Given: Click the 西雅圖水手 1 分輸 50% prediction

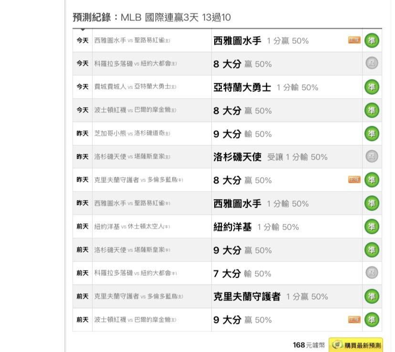Looking at the screenshot, I should point(261,203).
